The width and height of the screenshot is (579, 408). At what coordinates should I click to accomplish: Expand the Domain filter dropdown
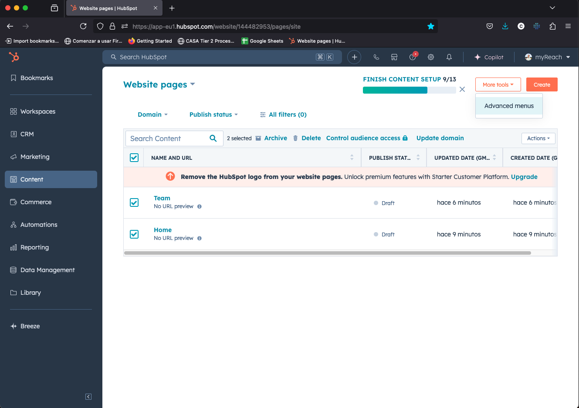(x=152, y=115)
